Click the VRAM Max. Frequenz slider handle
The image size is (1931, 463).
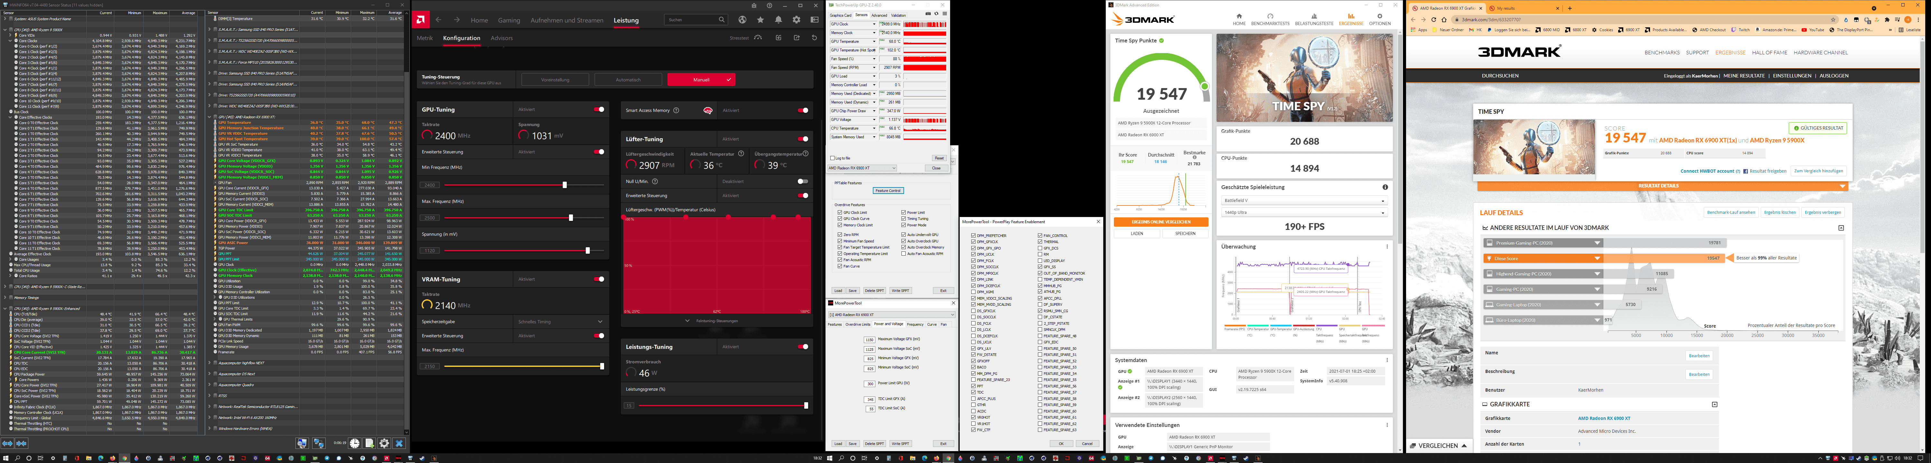click(x=601, y=366)
